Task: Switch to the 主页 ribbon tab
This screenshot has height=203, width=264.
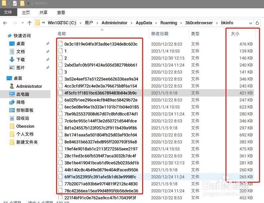Action: pos(26,13)
